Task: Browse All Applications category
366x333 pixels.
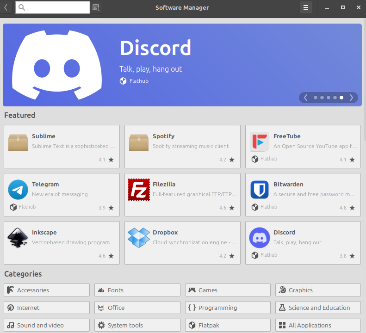Action: (318, 325)
